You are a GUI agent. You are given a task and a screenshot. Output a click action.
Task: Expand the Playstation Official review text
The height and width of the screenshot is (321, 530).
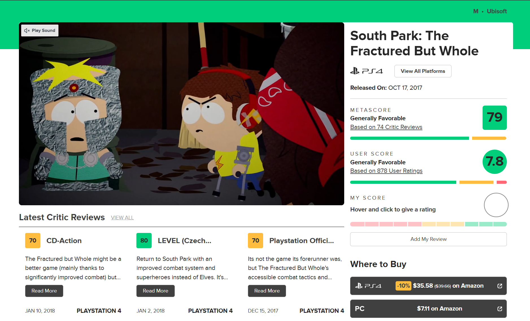(x=267, y=291)
